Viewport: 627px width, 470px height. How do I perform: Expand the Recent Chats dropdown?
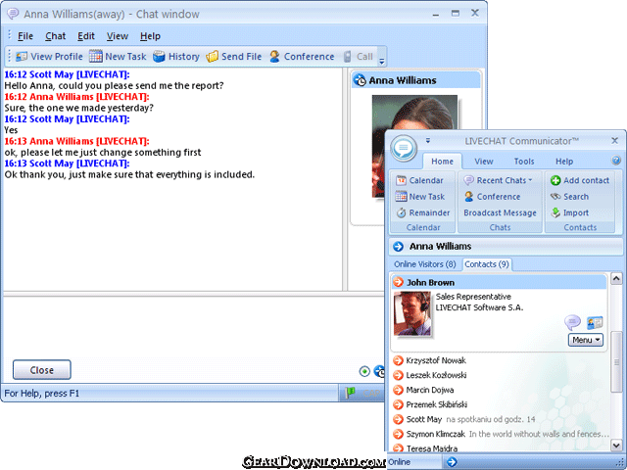pyautogui.click(x=498, y=180)
